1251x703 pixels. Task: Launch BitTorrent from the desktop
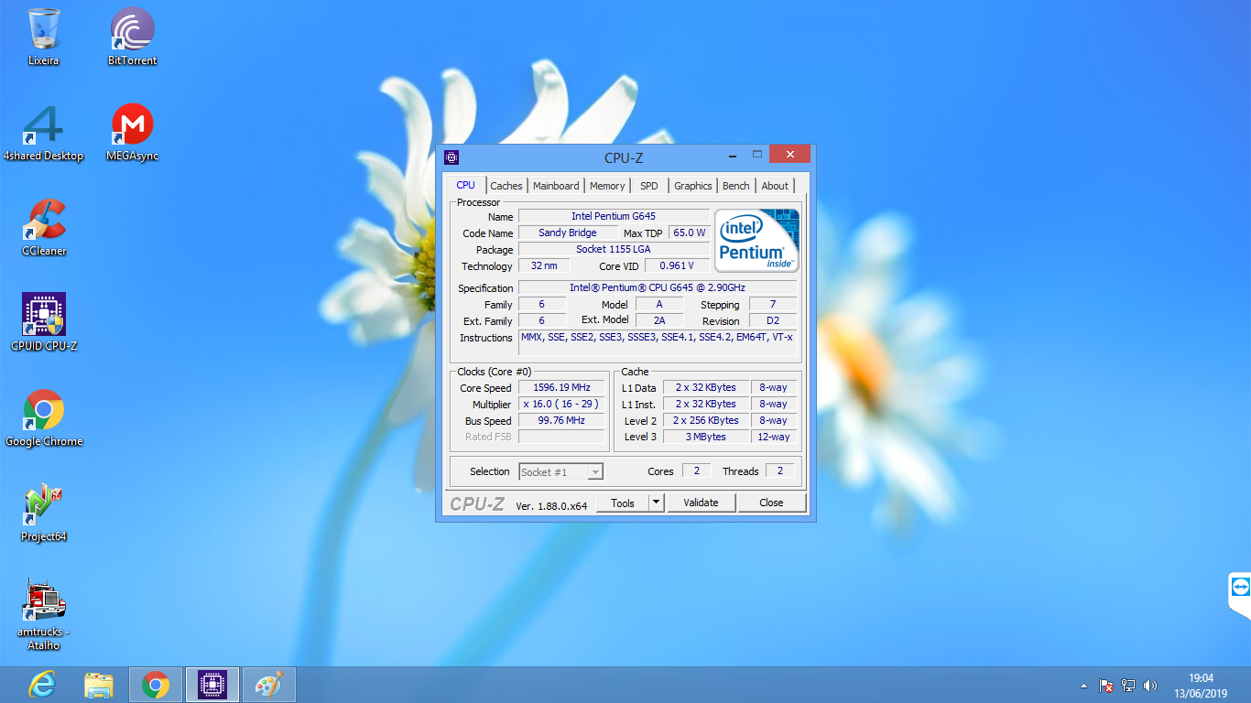[x=133, y=37]
